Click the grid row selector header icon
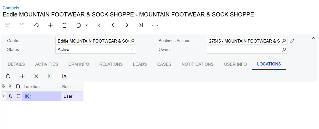 tap(3, 87)
